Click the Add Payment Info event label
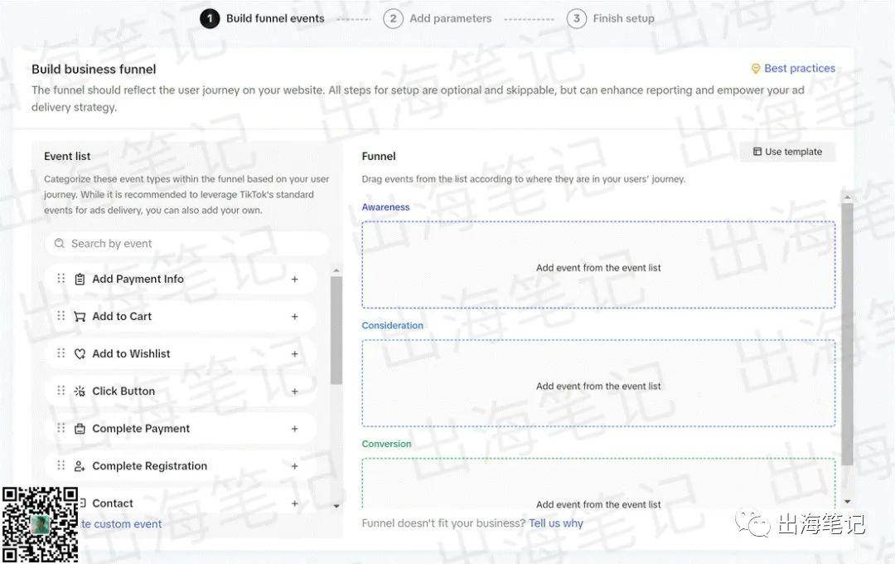895x564 pixels. [x=138, y=279]
